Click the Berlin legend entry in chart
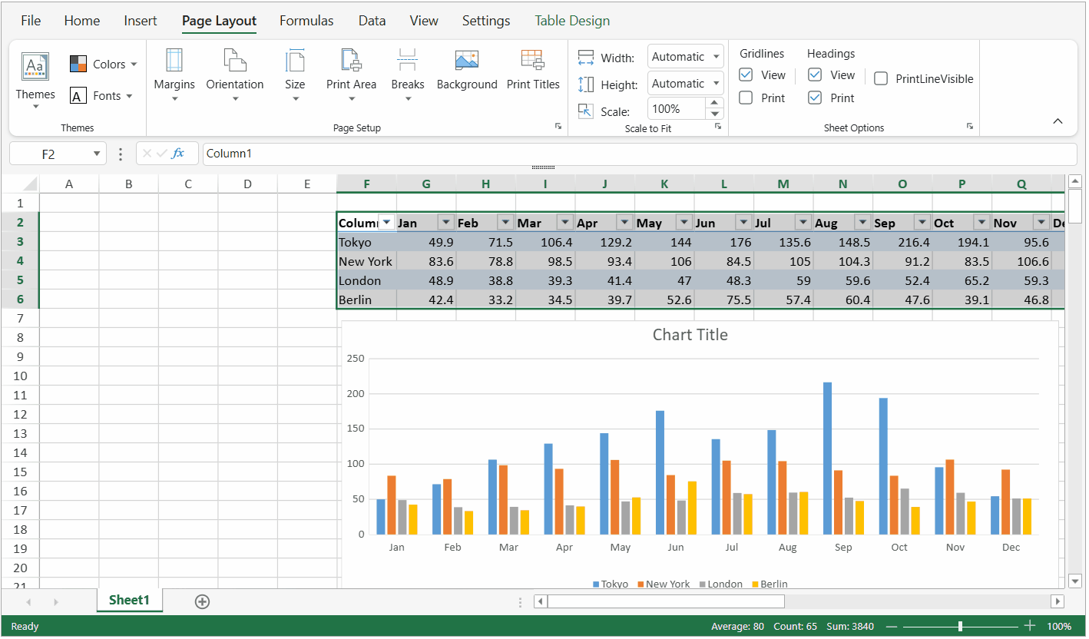The width and height of the screenshot is (1089, 639). [770, 584]
